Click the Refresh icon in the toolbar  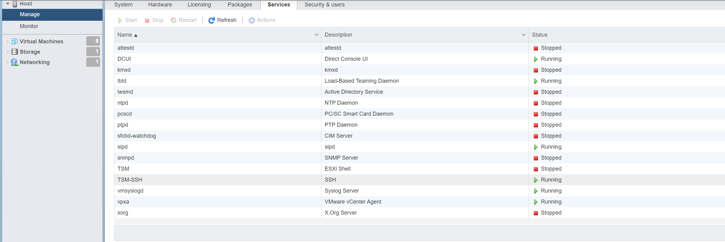tap(211, 20)
